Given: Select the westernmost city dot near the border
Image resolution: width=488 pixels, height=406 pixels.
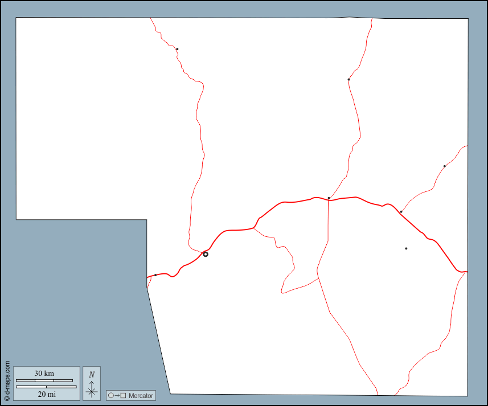Looking at the screenshot, I should coord(155,275).
